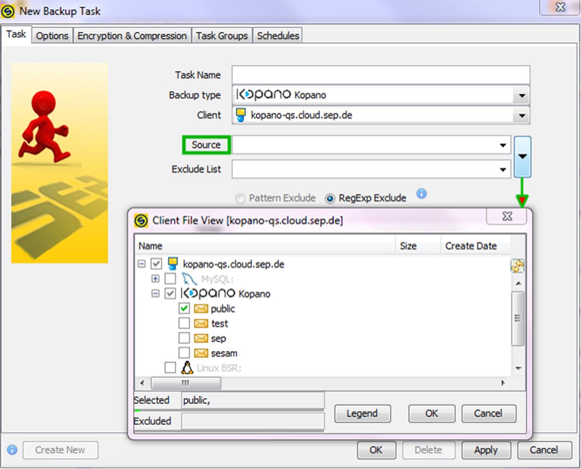Select the RegExp Exclude radio button
Image resolution: width=581 pixels, height=469 pixels.
click(x=330, y=198)
